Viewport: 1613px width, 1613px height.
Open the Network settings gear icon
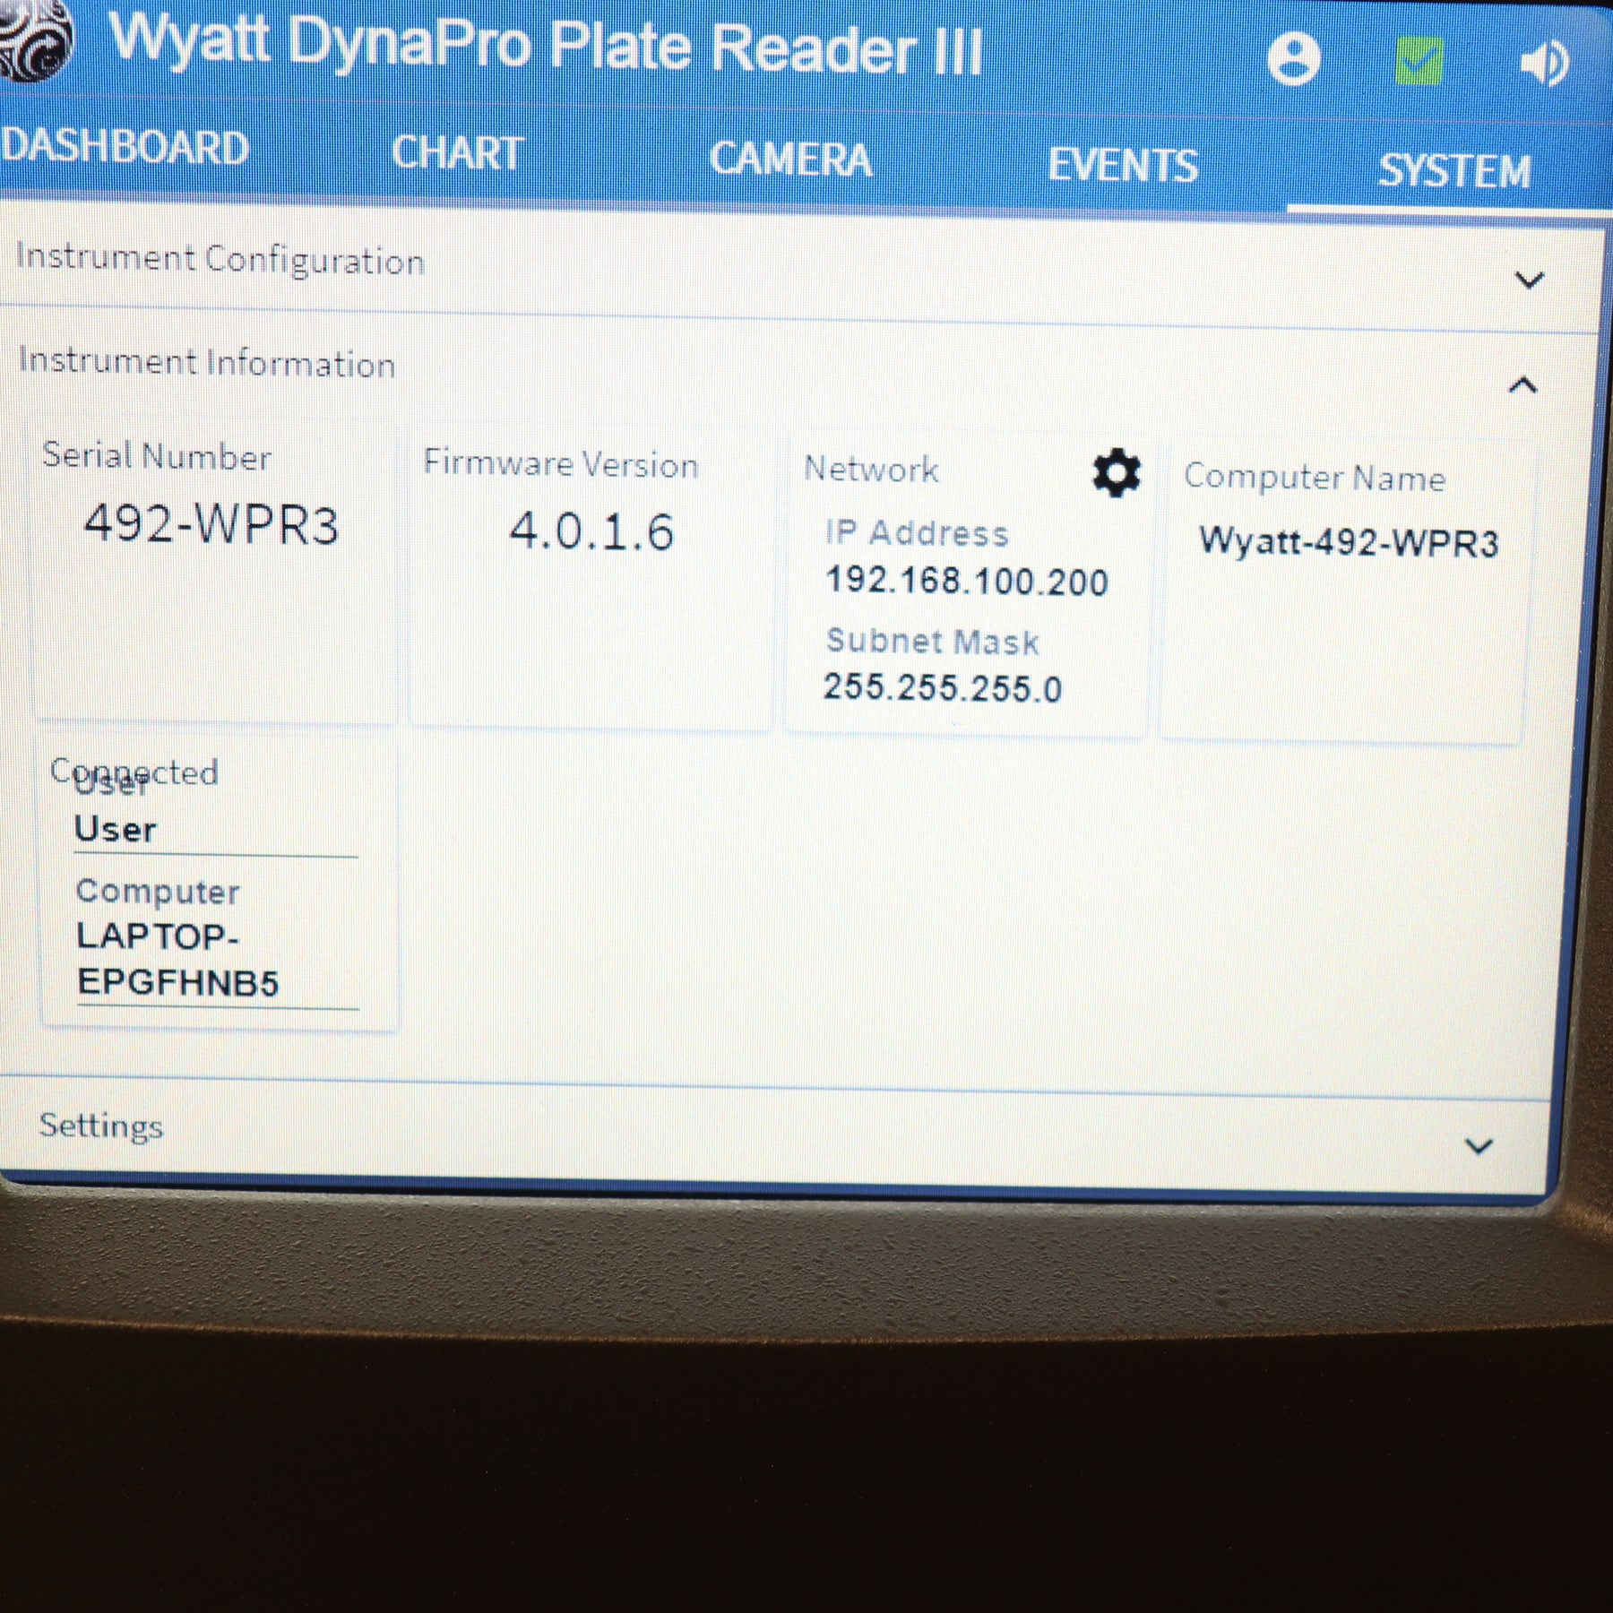click(x=1115, y=473)
